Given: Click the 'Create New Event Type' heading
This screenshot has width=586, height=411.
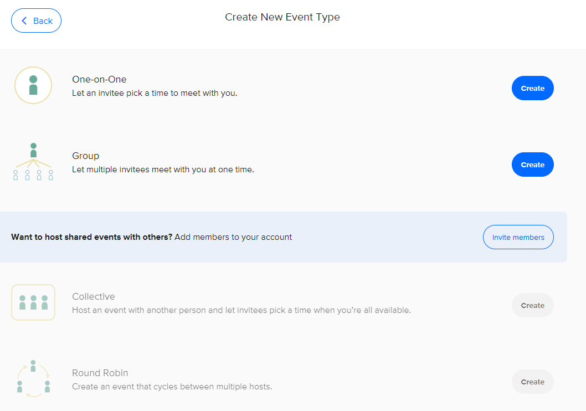Looking at the screenshot, I should (x=282, y=17).
